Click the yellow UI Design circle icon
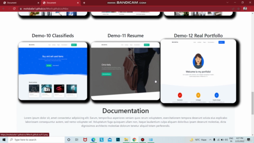Viewport: 254px width, 143px height. point(198,95)
